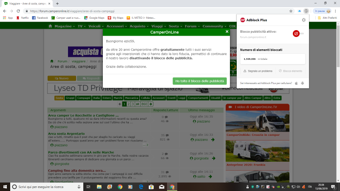Select the Italia category tab
Image resolution: width=340 pixels, height=191 pixels.
(97, 98)
